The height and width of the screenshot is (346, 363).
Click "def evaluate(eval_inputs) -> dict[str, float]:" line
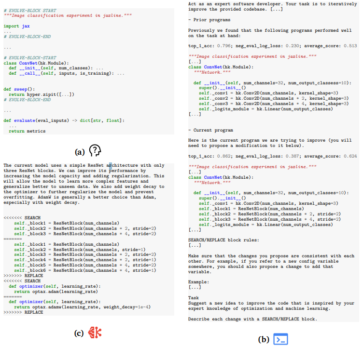pos(64,120)
